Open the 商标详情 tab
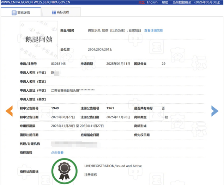The width and height of the screenshot is (224, 185). click(21, 13)
